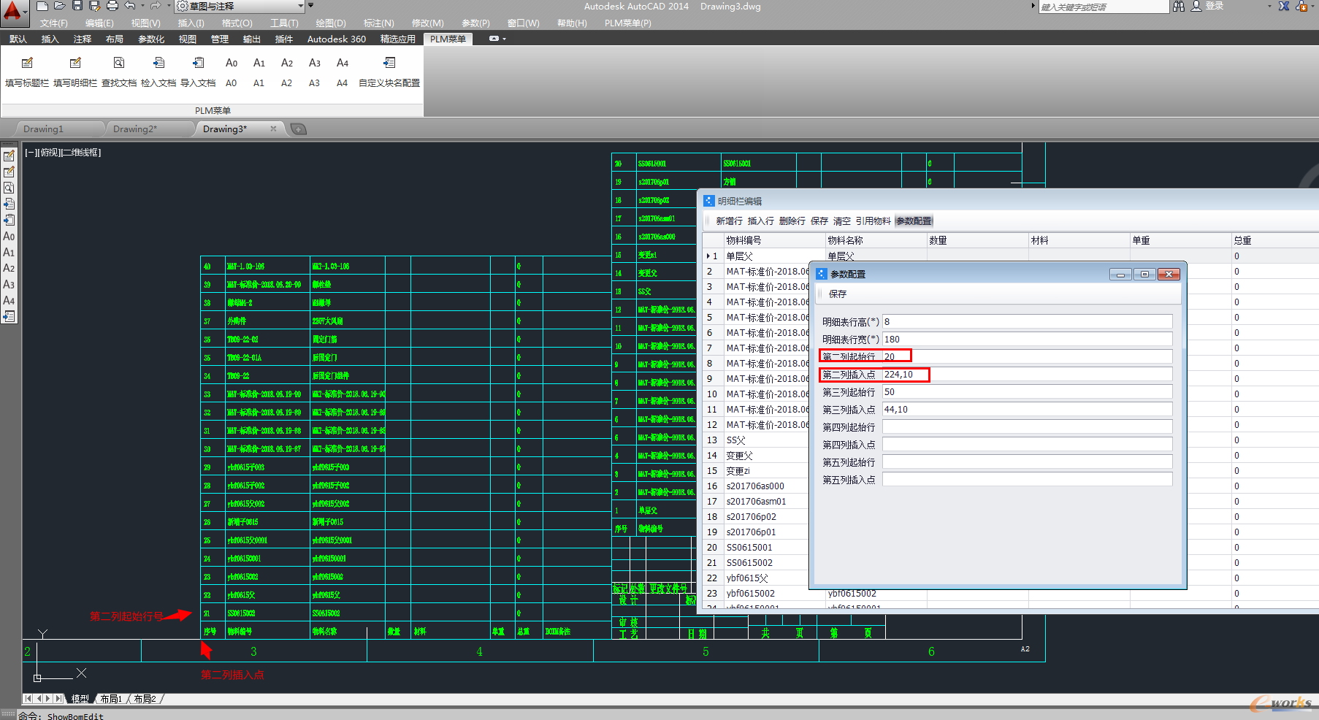Click the 总重 column header
The width and height of the screenshot is (1319, 720).
coord(1274,240)
